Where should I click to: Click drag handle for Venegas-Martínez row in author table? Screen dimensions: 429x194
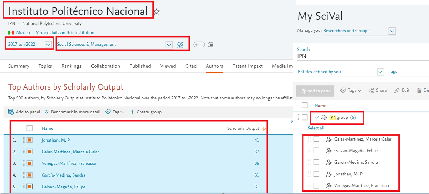click(x=24, y=163)
